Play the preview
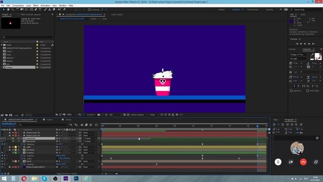This screenshot has width=323, height=182. point(305,44)
